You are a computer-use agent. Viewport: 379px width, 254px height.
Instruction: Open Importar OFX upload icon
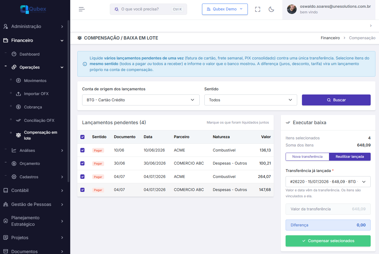(18, 94)
